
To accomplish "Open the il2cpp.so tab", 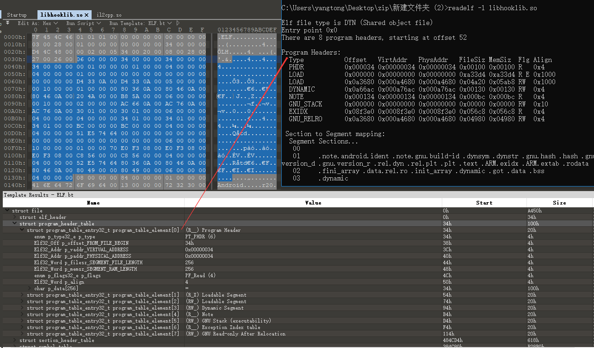I will (109, 15).
